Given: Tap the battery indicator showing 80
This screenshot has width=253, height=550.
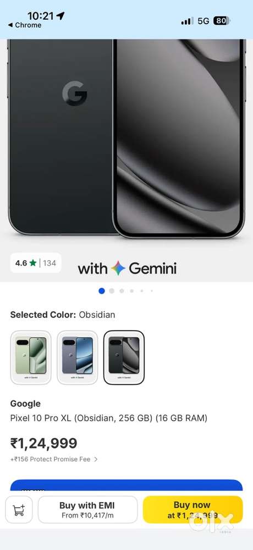Looking at the screenshot, I should tap(222, 21).
